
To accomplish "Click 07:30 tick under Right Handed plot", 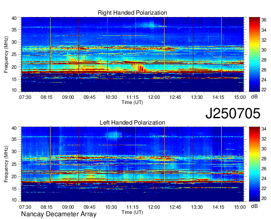I will pyautogui.click(x=25, y=97).
